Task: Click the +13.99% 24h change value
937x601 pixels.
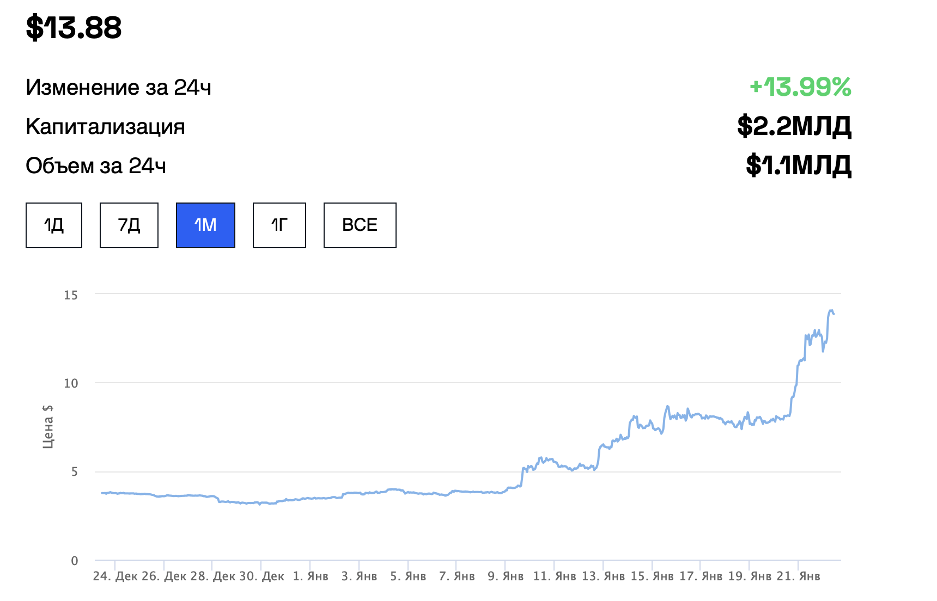Action: (x=800, y=87)
